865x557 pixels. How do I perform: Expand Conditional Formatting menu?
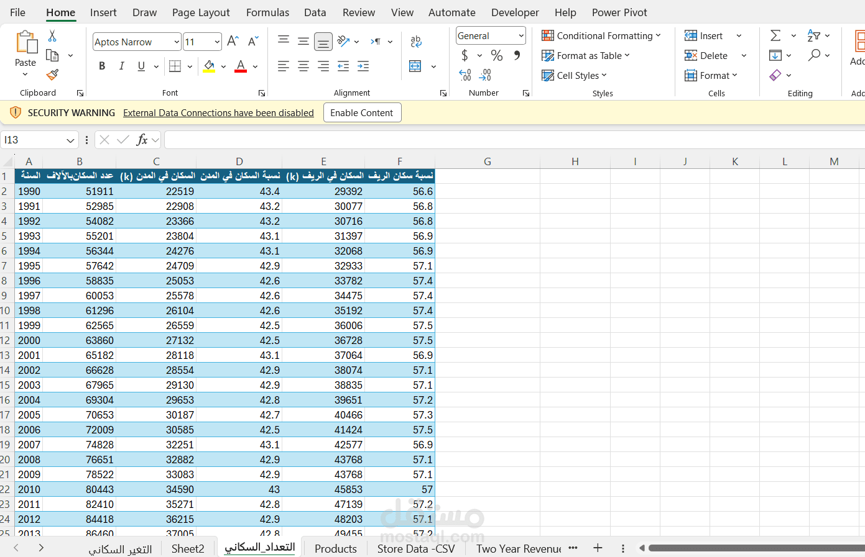pyautogui.click(x=601, y=35)
